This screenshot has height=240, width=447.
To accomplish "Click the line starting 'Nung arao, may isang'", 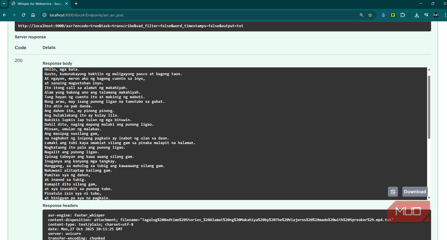I will (x=105, y=102).
